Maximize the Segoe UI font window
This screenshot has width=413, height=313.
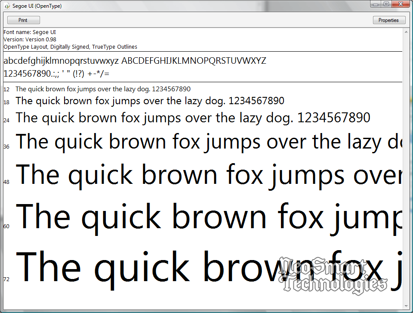(386, 4)
